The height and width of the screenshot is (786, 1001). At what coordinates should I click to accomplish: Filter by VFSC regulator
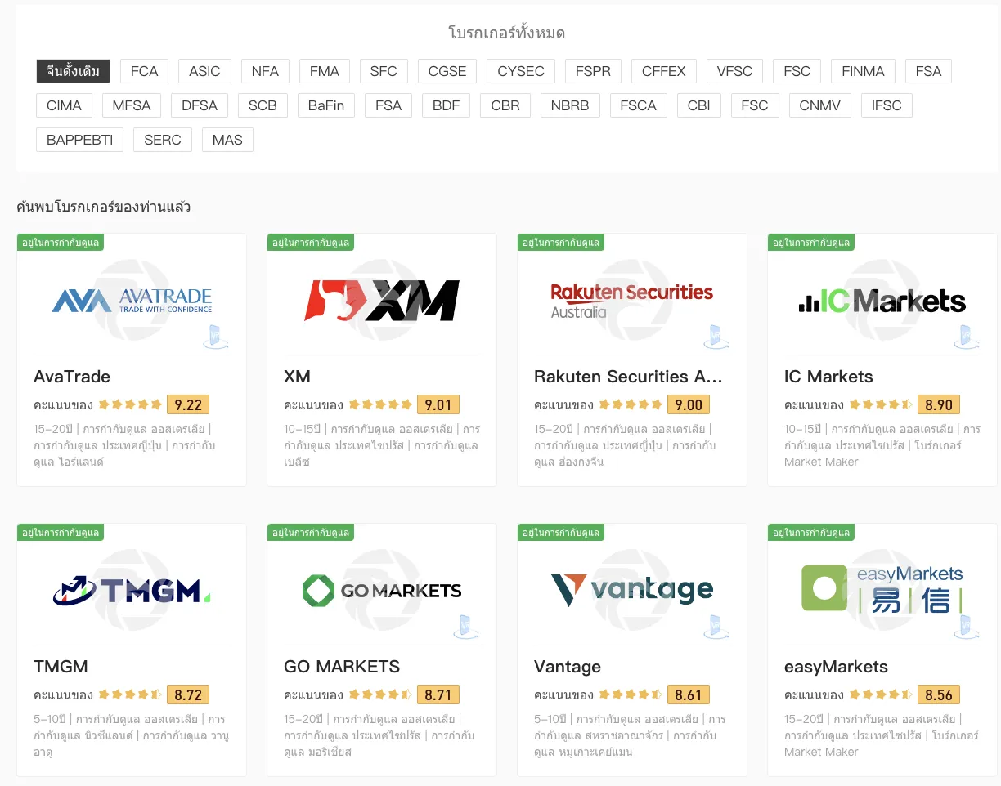(734, 71)
